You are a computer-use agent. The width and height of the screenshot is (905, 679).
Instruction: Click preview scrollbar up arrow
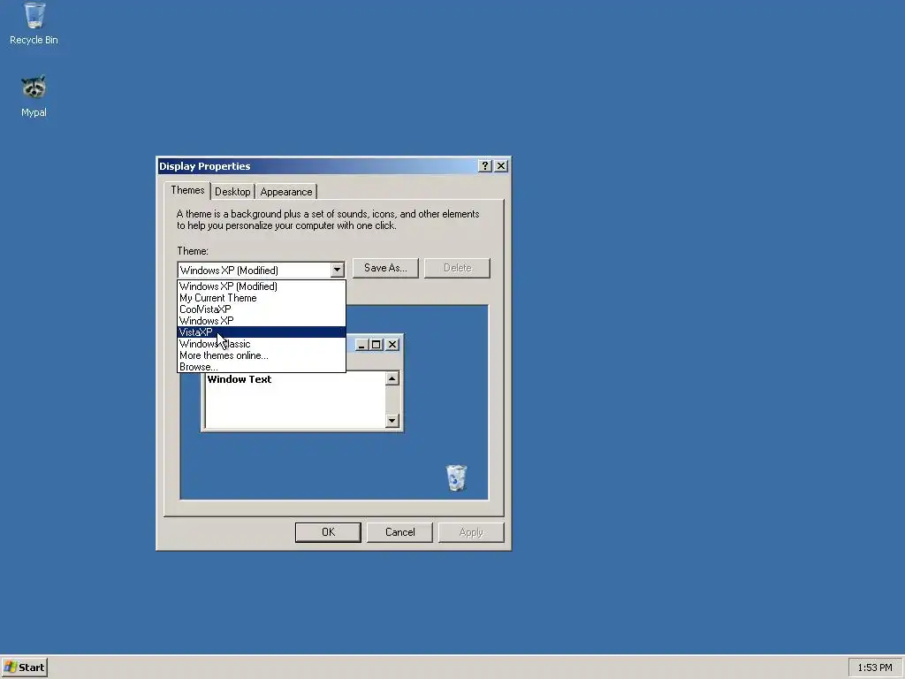[x=392, y=378]
